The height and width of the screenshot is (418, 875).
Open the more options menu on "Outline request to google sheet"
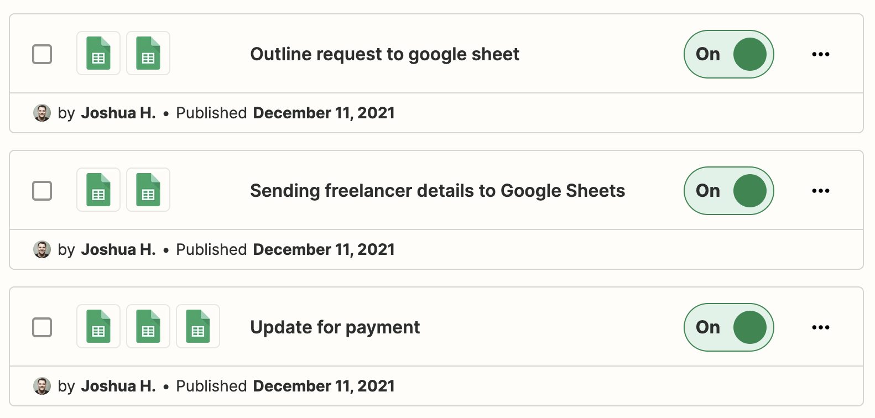[821, 54]
